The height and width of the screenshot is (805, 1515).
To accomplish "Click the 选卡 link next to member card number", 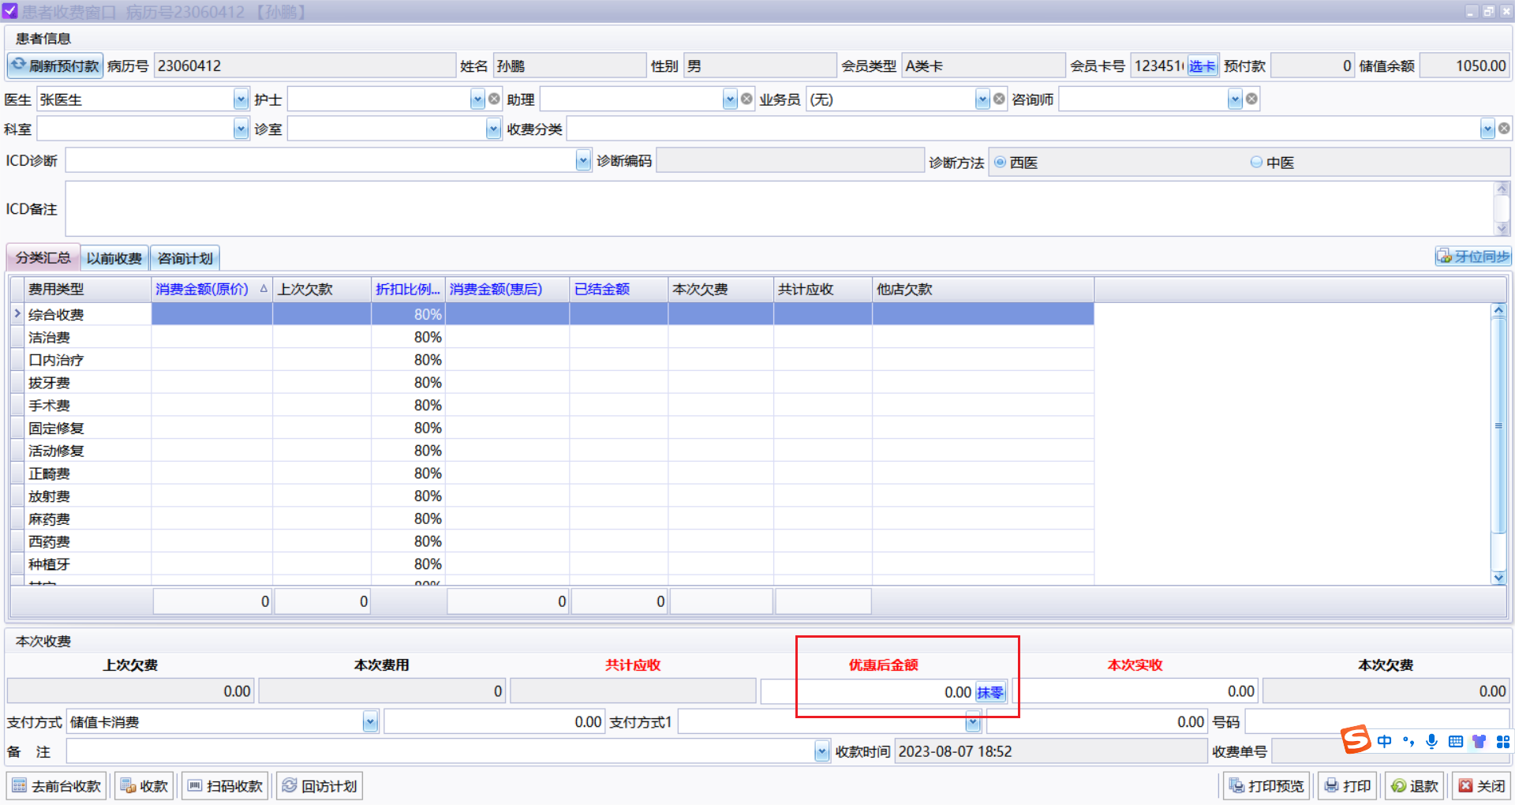I will 1202,66.
